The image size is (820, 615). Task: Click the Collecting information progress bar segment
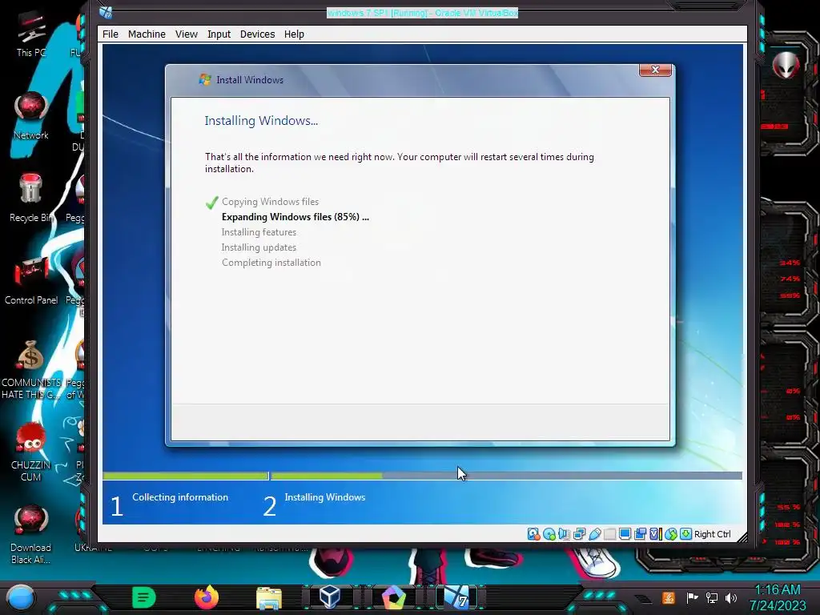point(186,476)
